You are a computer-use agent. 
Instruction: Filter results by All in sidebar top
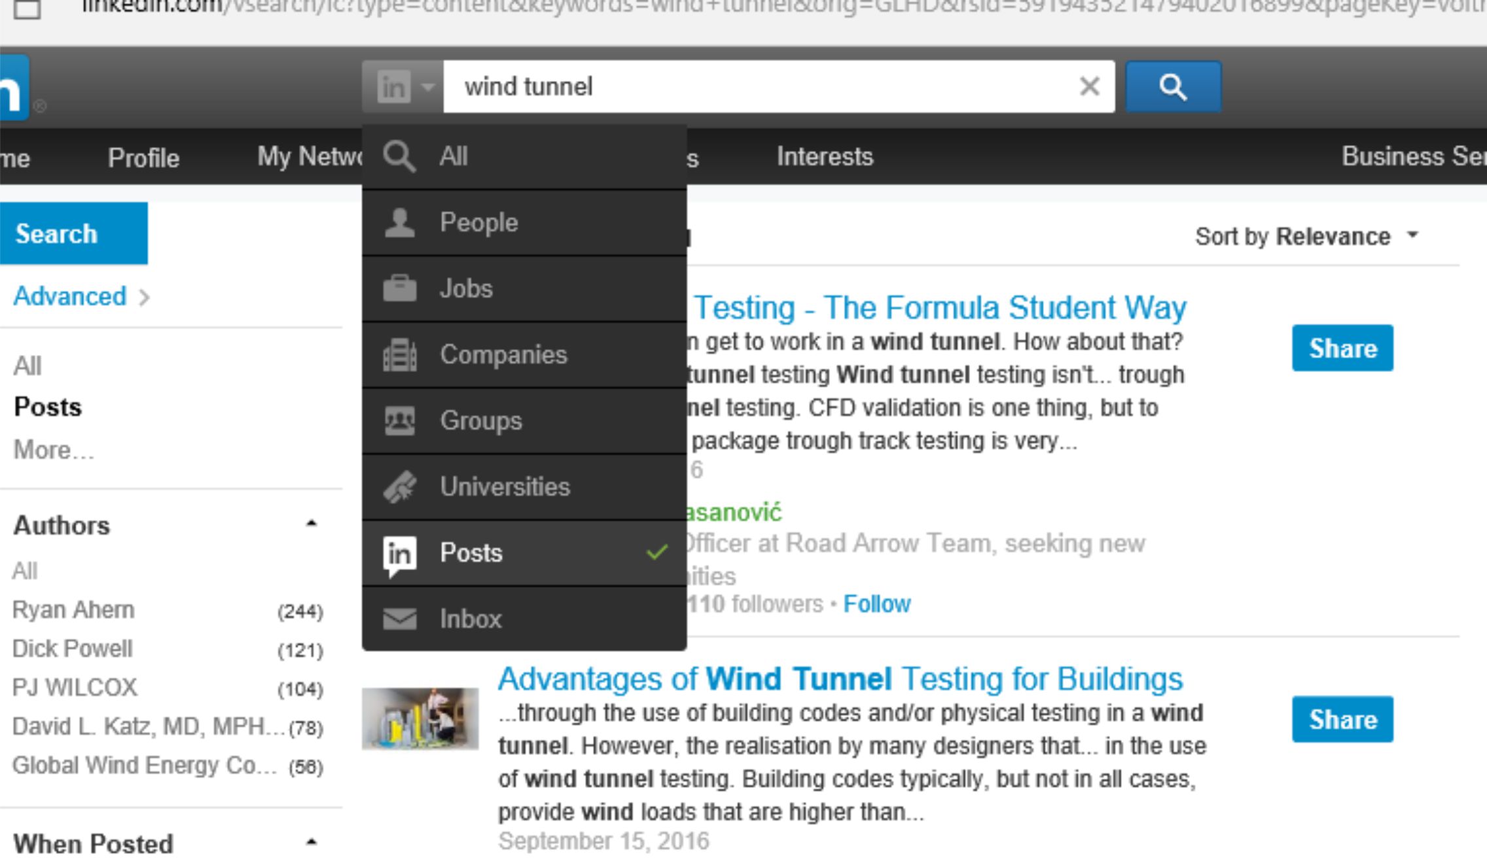[x=27, y=366]
